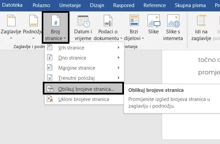Open the Podnožje footer button
Screen dimensions: 220x144
tap(33, 27)
